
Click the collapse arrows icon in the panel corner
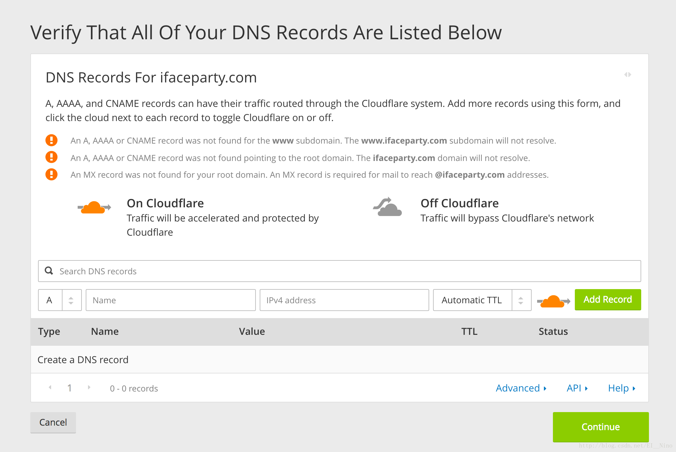pyautogui.click(x=627, y=75)
